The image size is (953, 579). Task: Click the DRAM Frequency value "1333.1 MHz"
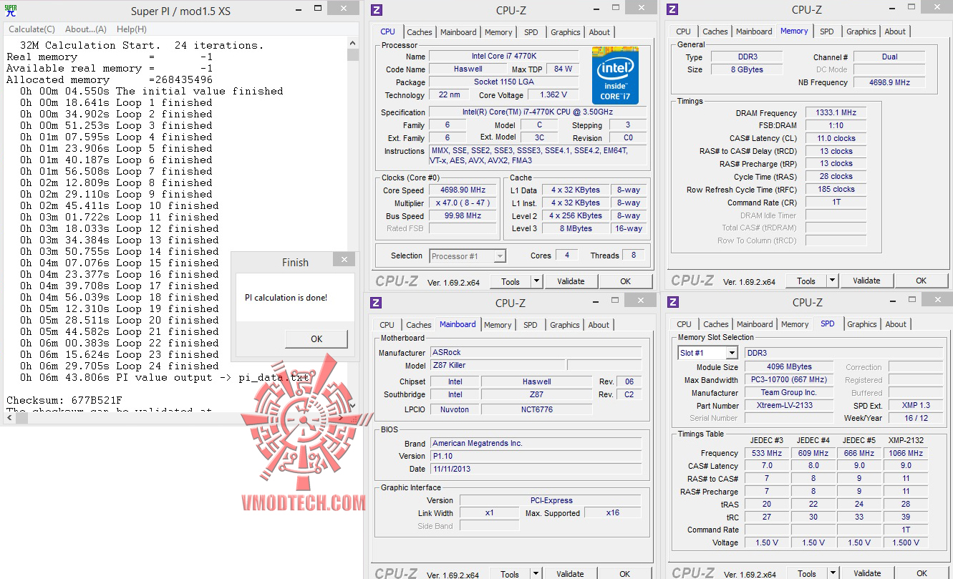[836, 113]
